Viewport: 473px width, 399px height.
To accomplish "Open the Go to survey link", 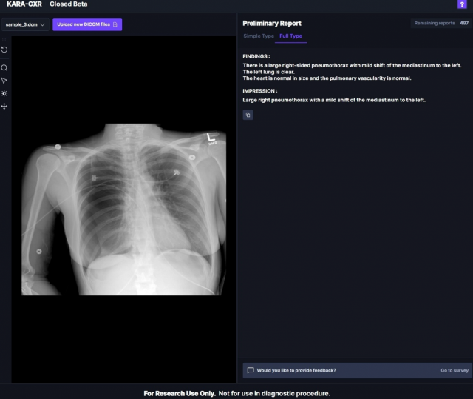I will 455,370.
